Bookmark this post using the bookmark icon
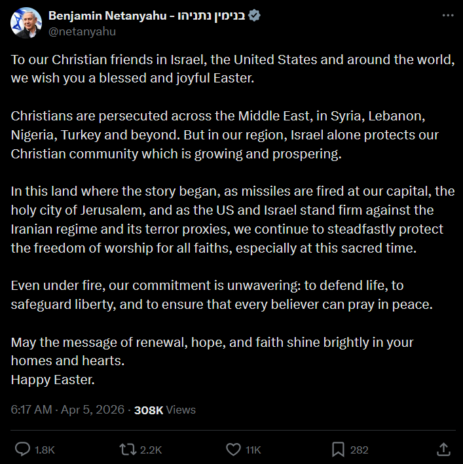 point(338,449)
